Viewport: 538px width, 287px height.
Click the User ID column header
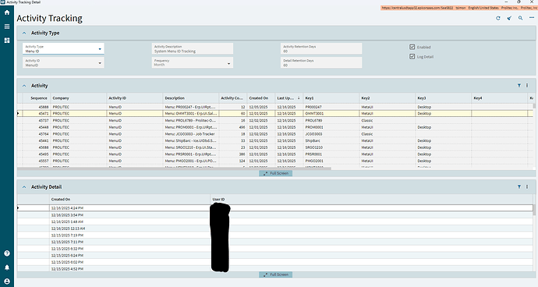(x=372, y=199)
